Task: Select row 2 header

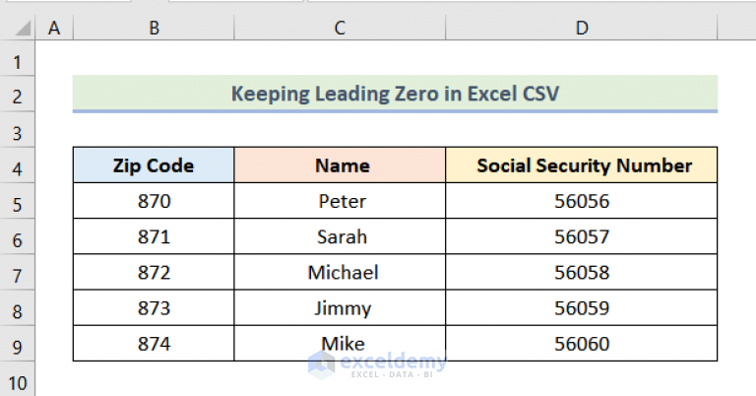Action: 18,94
